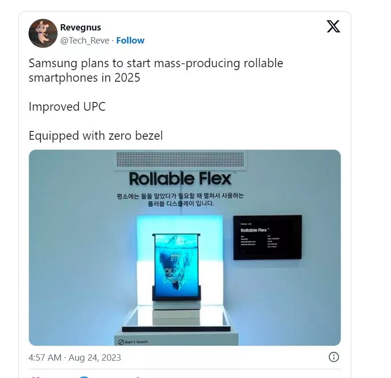Viewport: 391px width, 378px height.
Task: Click the Korean caption in photo
Action: (x=180, y=200)
